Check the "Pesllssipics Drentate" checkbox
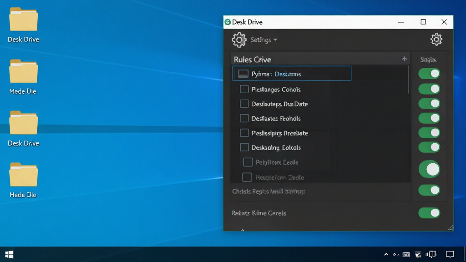466x262 pixels. (244, 133)
